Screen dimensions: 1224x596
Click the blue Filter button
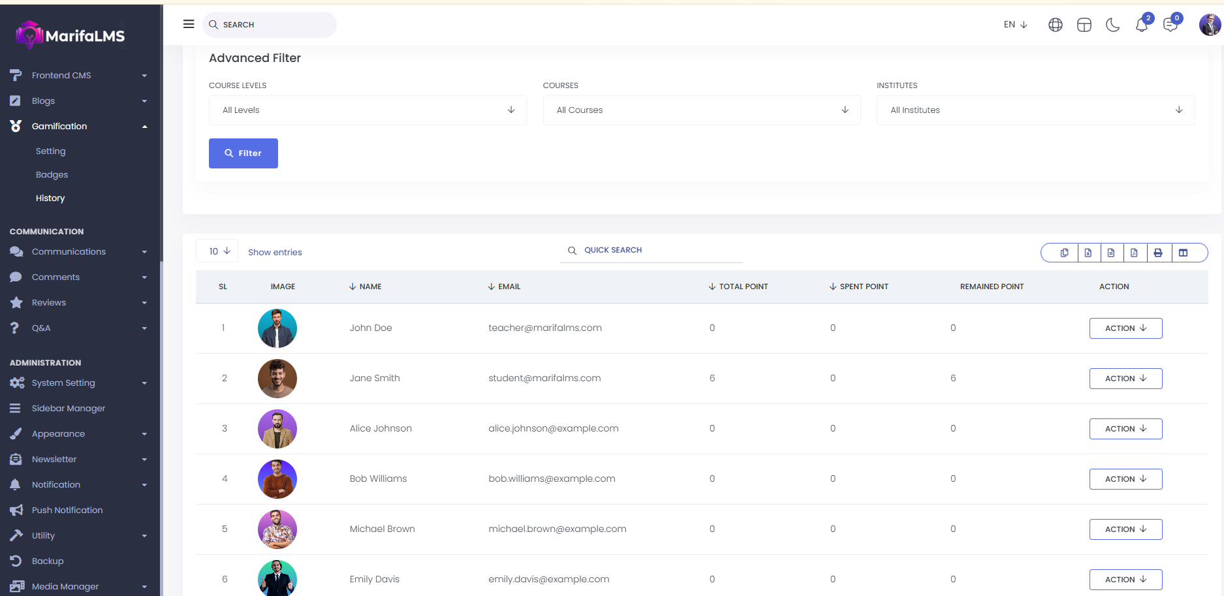point(243,153)
